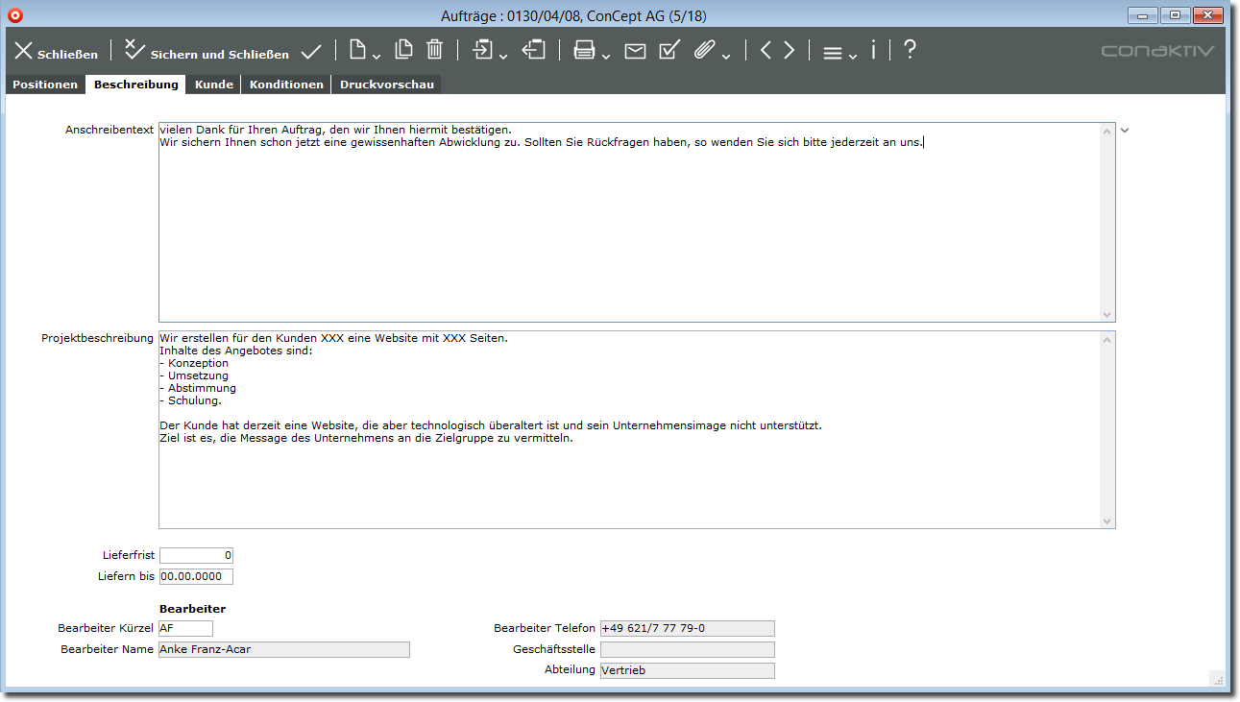Click the Lieferfrist input field
Viewport: 1240px width, 702px height.
pos(196,555)
